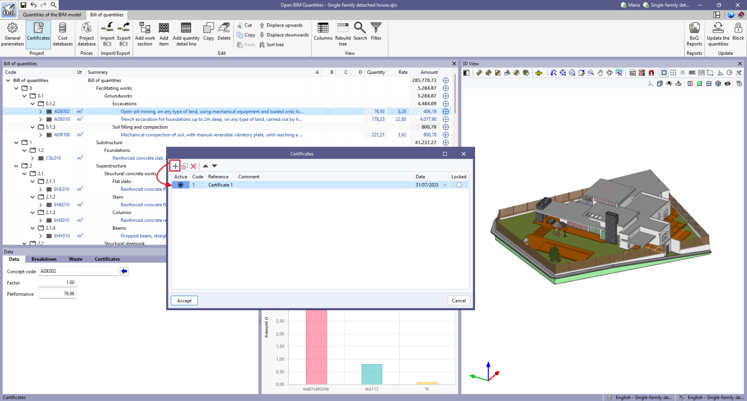Import a BC3 file
The image size is (747, 401).
(107, 34)
